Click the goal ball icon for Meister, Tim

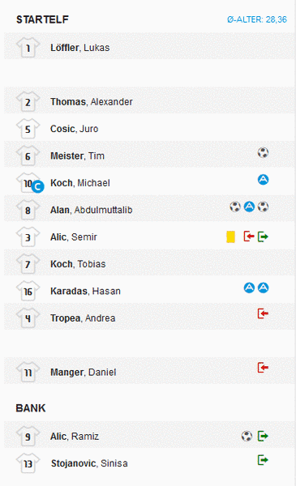click(263, 152)
